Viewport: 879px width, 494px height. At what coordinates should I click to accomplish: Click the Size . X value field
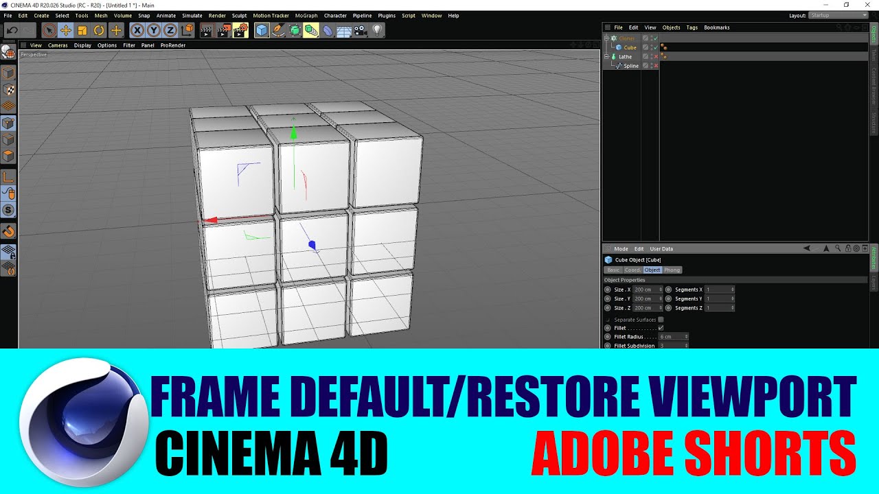pos(646,290)
